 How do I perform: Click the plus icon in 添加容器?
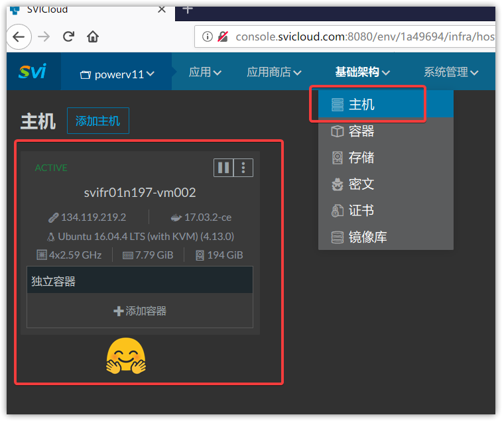click(x=119, y=311)
